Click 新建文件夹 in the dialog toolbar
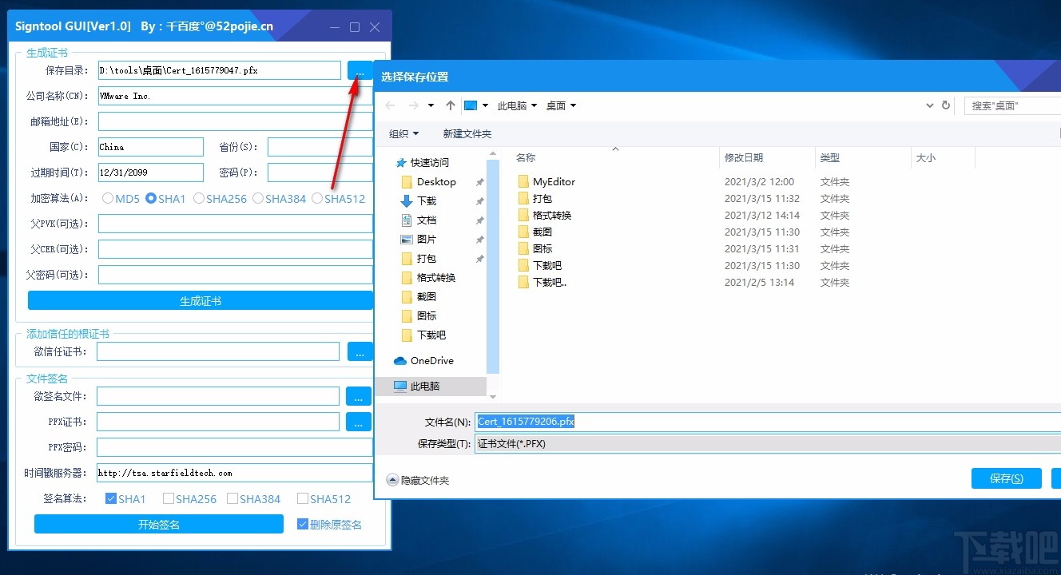 point(467,133)
